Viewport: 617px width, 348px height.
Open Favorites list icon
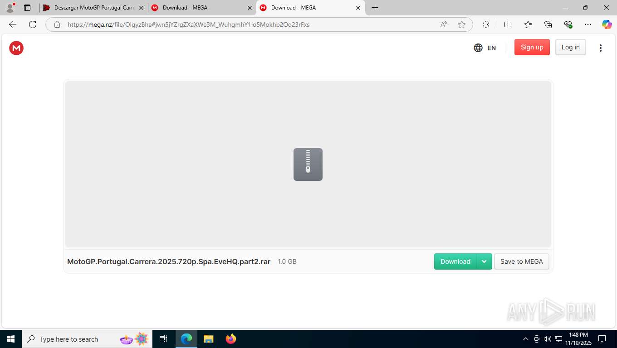point(528,24)
